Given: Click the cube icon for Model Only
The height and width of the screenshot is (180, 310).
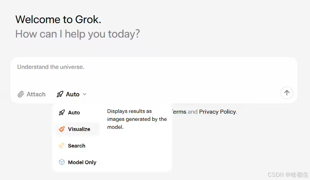Looking at the screenshot, I should coord(62,162).
